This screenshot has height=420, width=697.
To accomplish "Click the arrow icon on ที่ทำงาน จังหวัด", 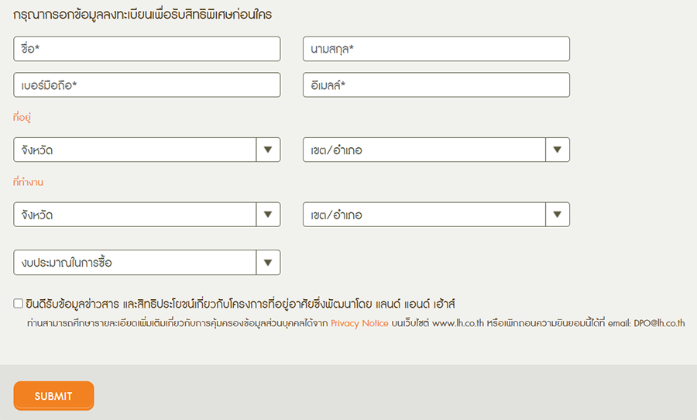I will (268, 215).
